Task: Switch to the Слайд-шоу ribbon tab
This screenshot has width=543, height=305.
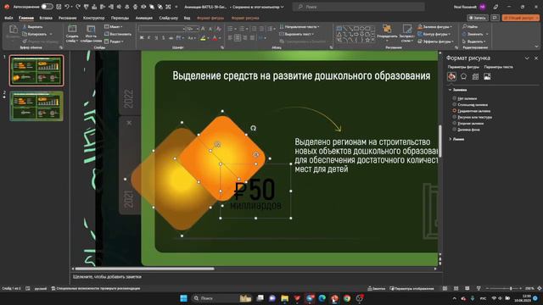Action: (x=168, y=18)
